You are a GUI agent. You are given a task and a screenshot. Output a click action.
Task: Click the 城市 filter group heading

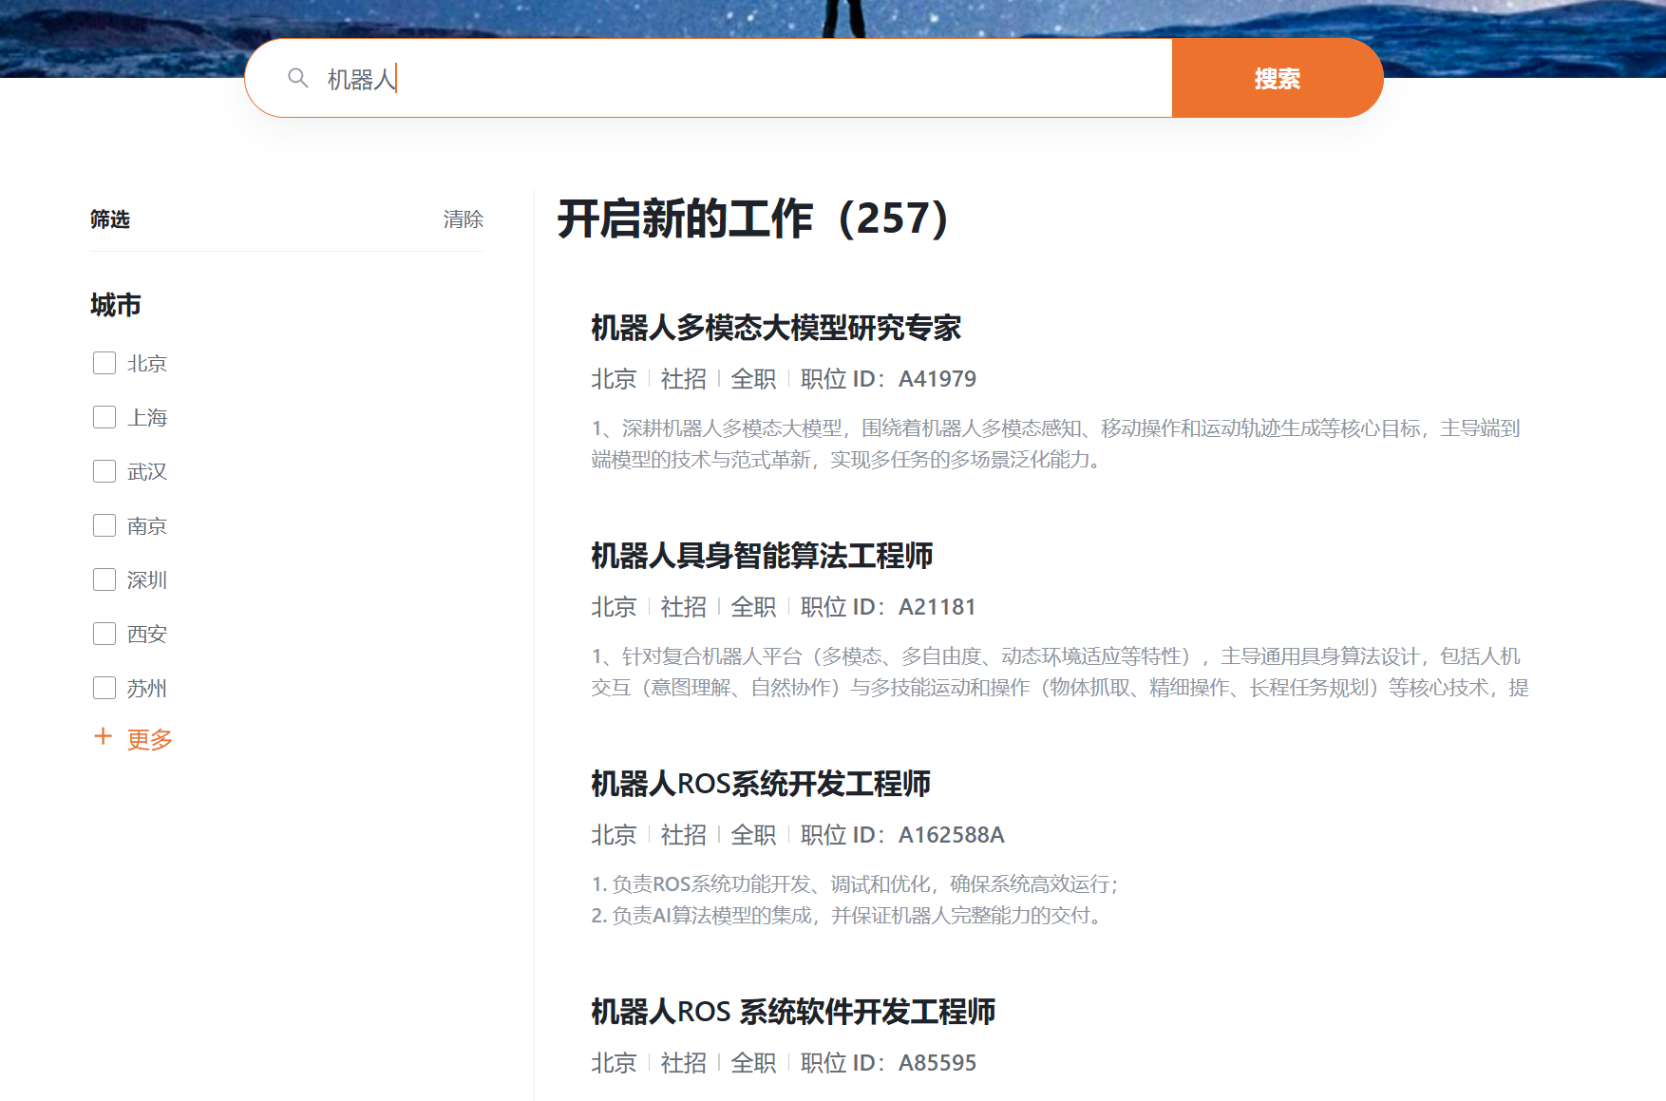[115, 306]
